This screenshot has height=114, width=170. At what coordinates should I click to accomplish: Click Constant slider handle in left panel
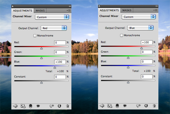point(41,83)
